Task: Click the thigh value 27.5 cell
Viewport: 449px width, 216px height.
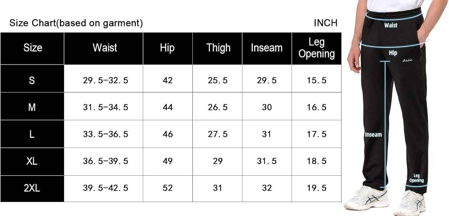Action: tap(218, 134)
